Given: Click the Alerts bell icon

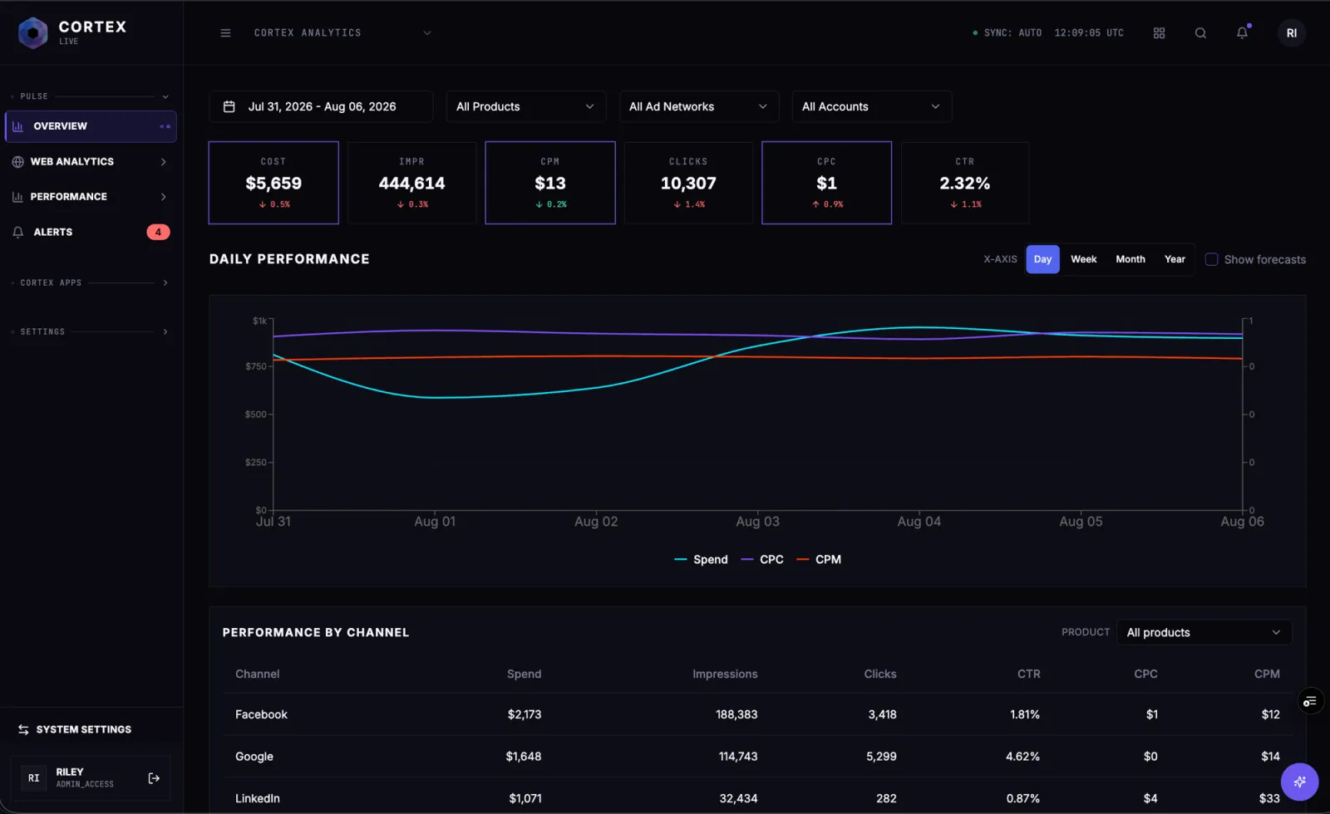Looking at the screenshot, I should coord(17,233).
